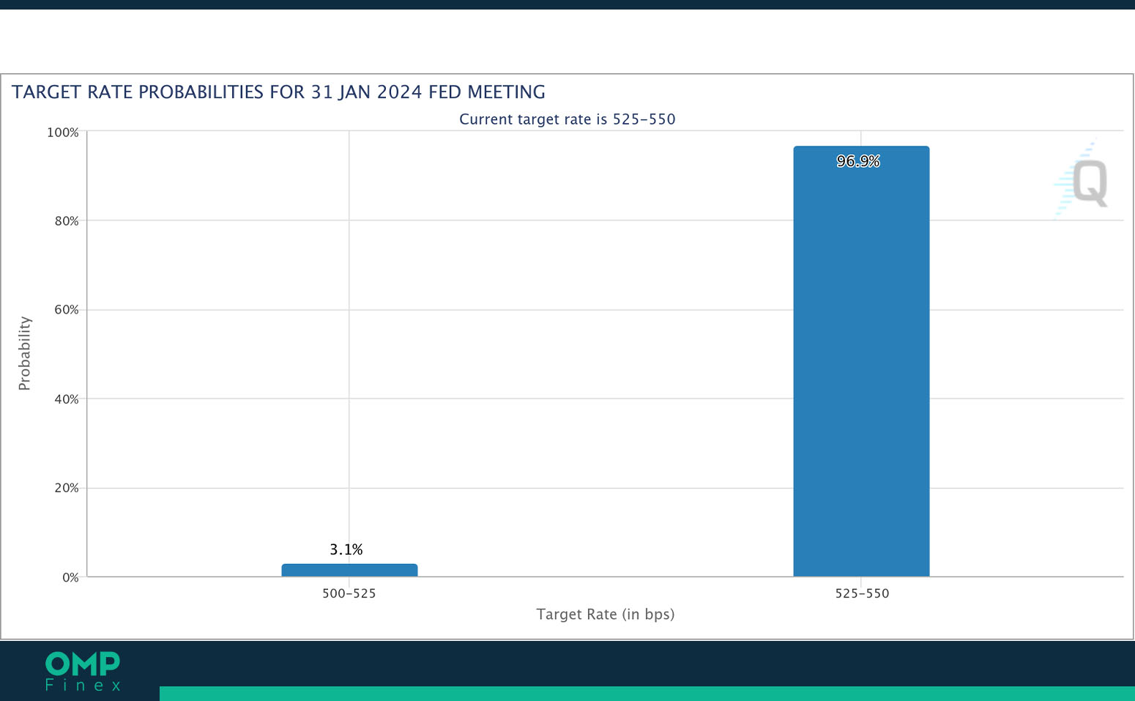1135x701 pixels.
Task: Click the 40% y-axis tick label
Action: click(67, 399)
